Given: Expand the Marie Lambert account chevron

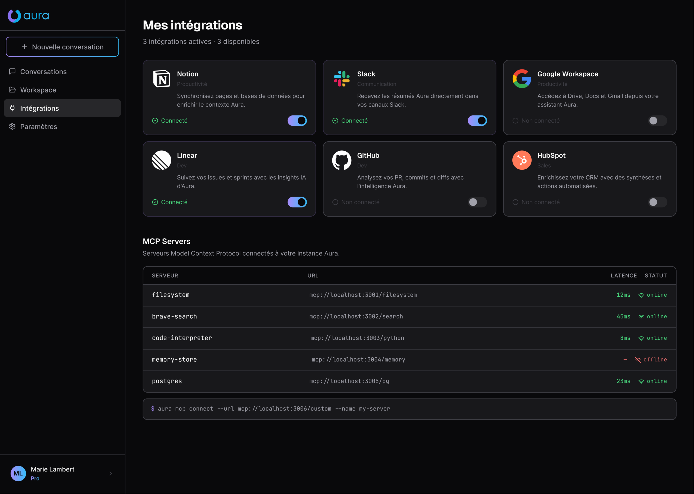Looking at the screenshot, I should point(111,473).
